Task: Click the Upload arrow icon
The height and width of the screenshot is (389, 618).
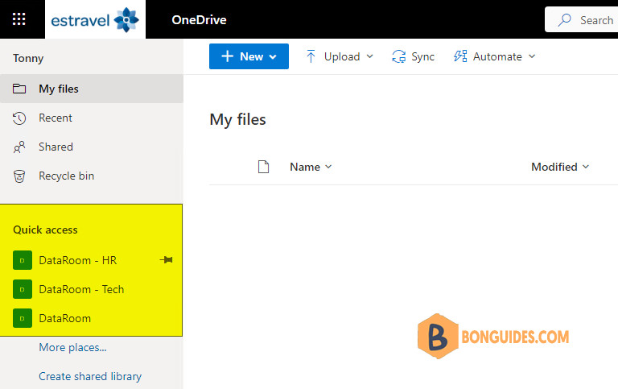Action: click(311, 56)
